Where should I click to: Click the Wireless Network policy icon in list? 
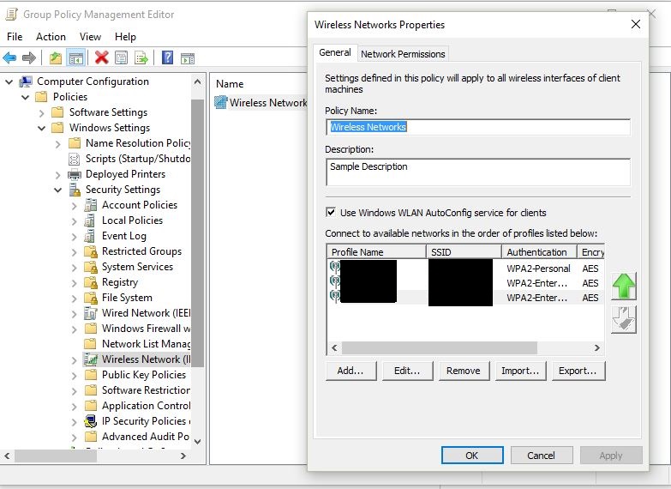(221, 102)
